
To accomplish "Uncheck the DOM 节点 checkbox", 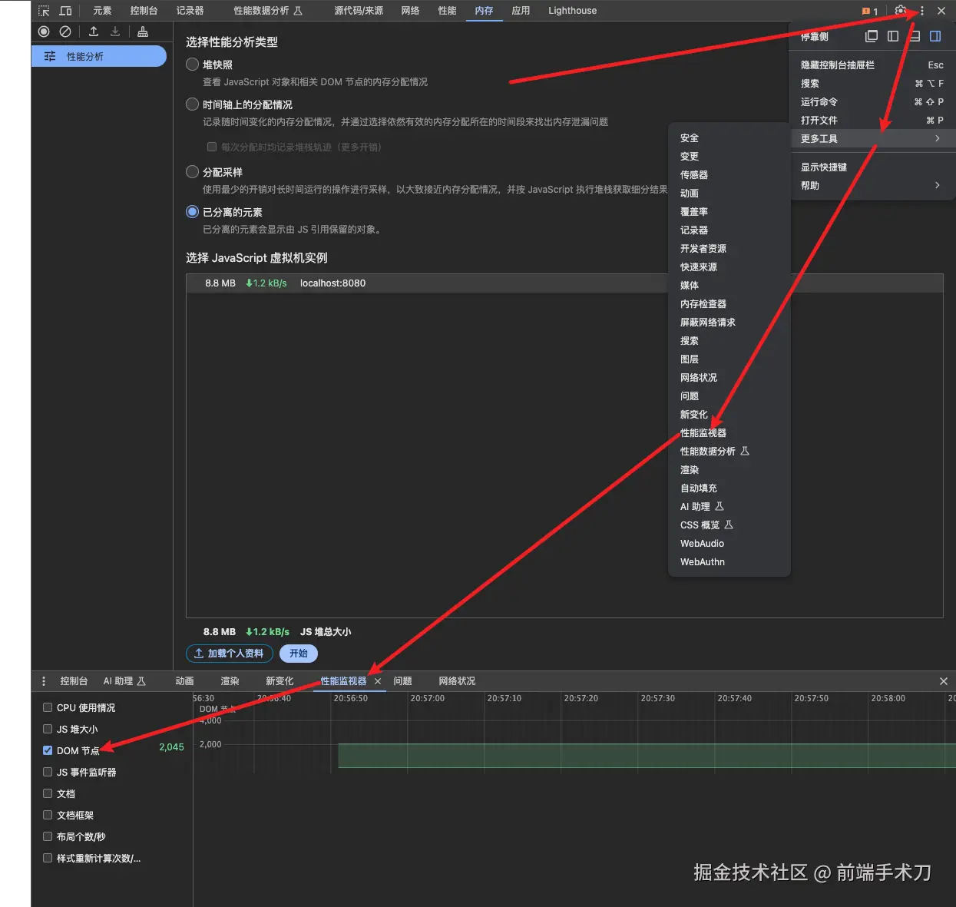I will pos(48,750).
